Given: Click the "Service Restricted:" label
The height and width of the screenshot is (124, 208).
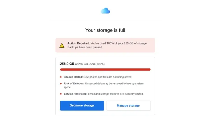Looking at the screenshot, I should click(75, 94).
